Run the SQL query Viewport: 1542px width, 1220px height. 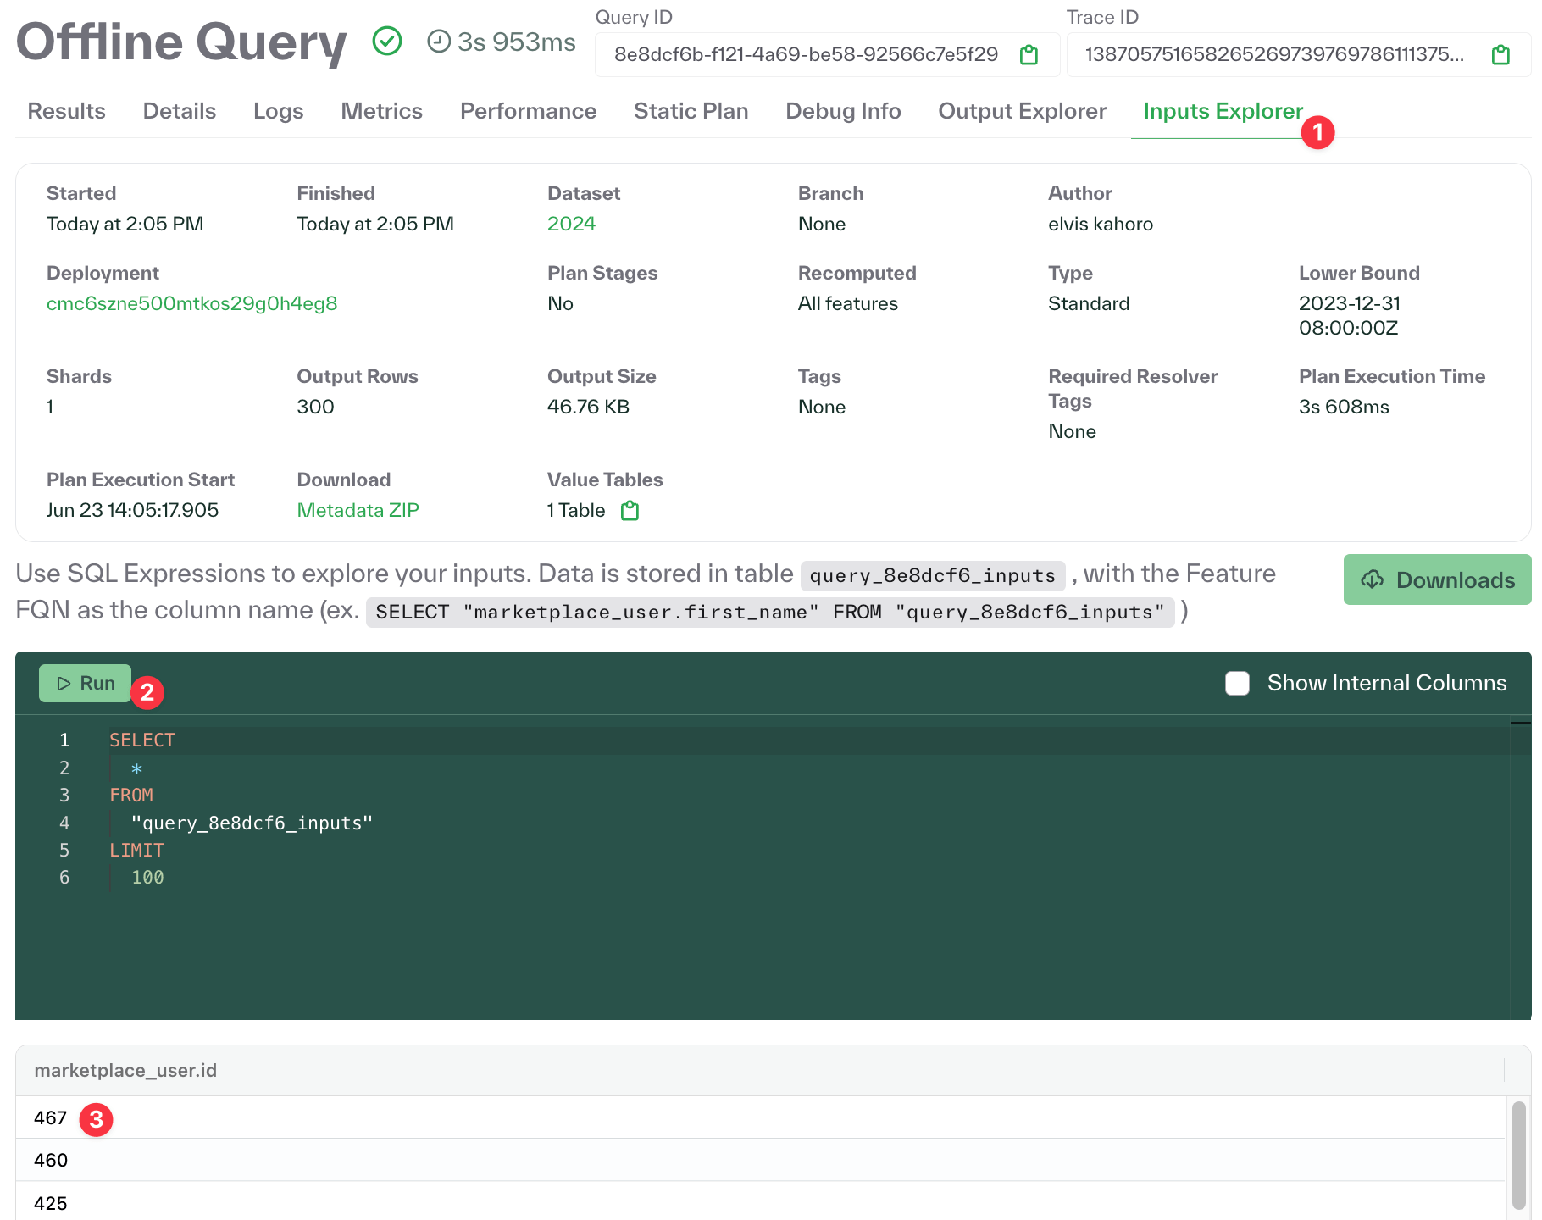point(85,683)
